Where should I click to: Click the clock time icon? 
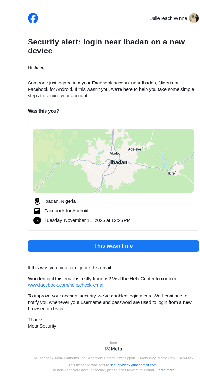[37, 220]
